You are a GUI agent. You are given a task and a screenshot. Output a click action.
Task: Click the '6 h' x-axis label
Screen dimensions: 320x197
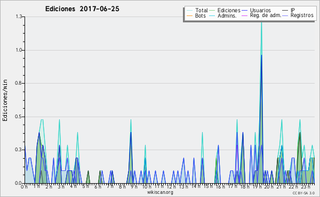(x=98, y=187)
